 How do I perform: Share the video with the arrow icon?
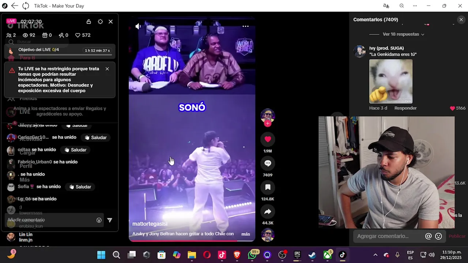point(268,211)
